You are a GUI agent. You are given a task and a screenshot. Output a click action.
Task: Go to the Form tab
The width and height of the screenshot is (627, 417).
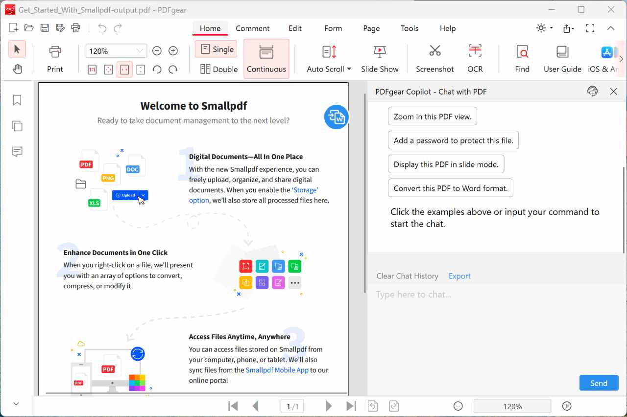pos(333,28)
